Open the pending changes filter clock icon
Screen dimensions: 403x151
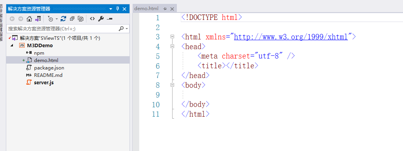point(50,19)
